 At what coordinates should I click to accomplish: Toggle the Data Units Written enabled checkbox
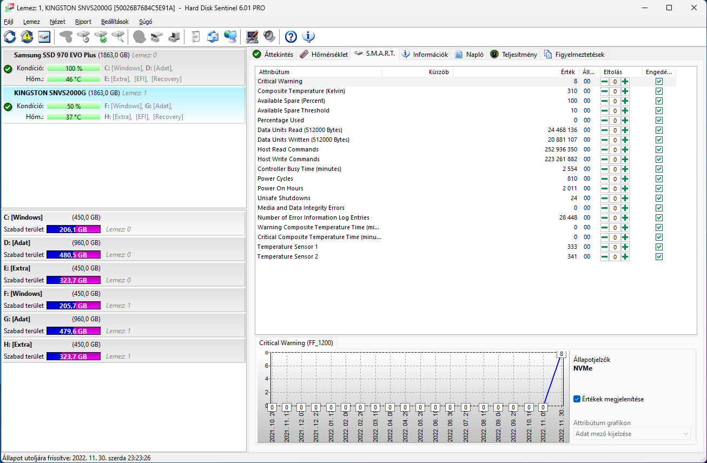click(x=659, y=140)
